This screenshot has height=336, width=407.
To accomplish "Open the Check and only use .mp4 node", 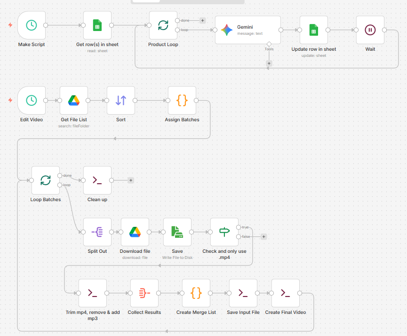I will [224, 232].
